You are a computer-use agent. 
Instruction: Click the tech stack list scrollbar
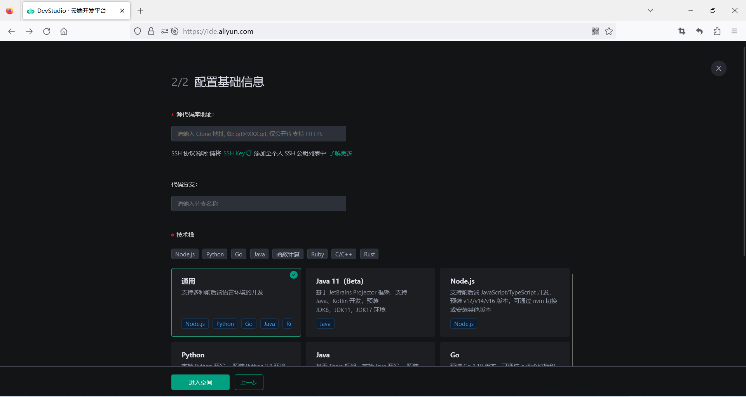point(573,320)
